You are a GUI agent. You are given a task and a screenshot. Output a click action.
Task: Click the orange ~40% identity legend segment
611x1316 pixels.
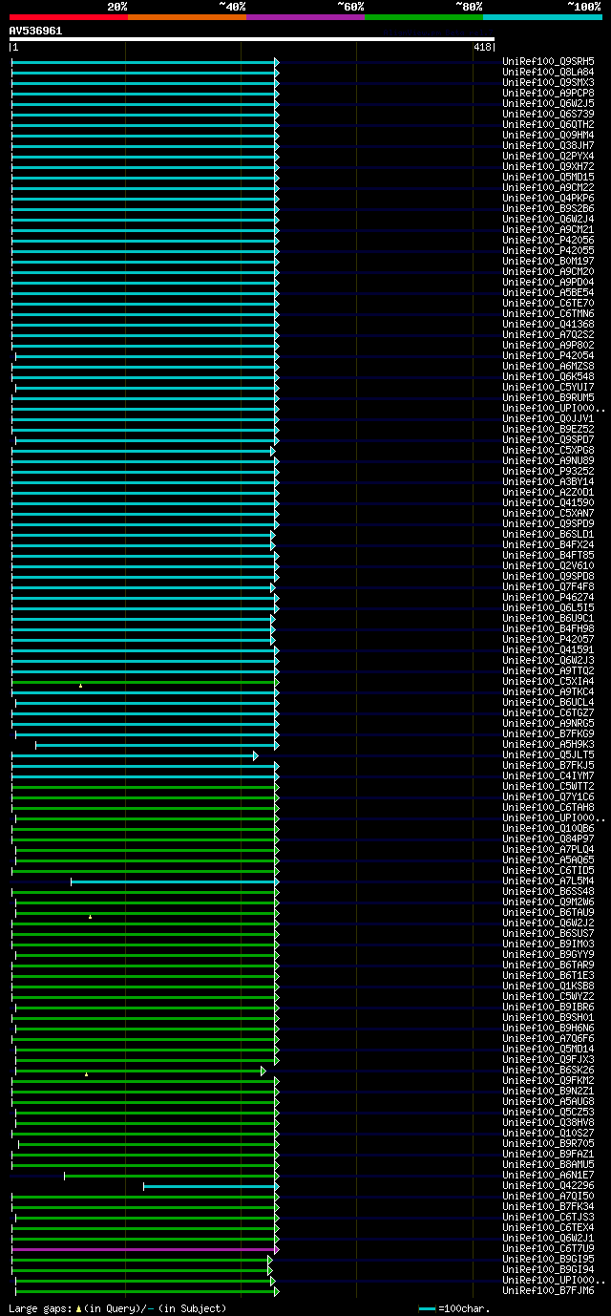186,17
